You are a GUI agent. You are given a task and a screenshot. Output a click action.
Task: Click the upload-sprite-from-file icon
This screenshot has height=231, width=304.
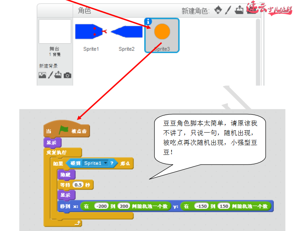pos(240,10)
